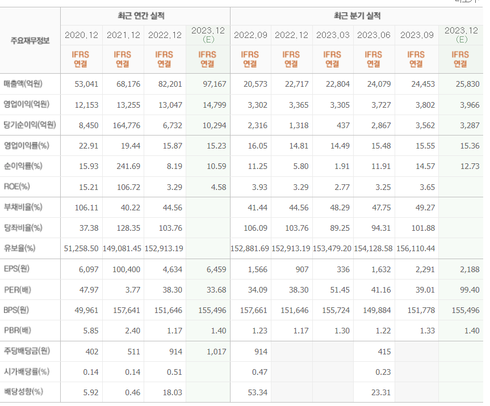This screenshot has height=406, width=490.
Task: Click the 당기순이익(억원) row label
Action: (30, 125)
